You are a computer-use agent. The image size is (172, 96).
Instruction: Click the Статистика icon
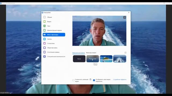pos(44,43)
